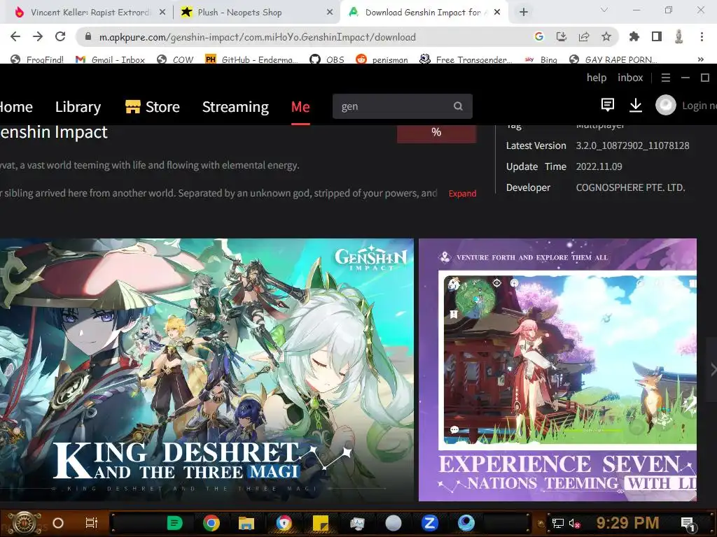The width and height of the screenshot is (717, 537).
Task: Close the Plush - Neopets Shop tab
Action: [x=330, y=13]
